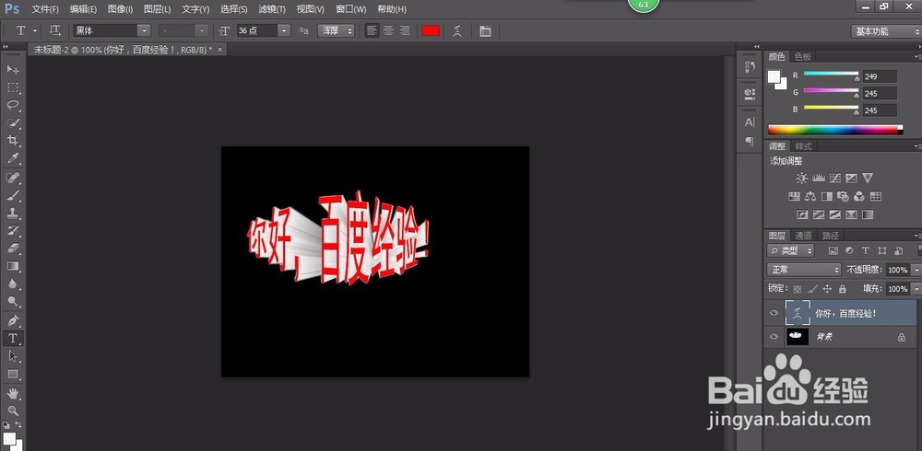Viewport: 922px width, 451px height.
Task: Select the Clone Stamp tool
Action: pyautogui.click(x=13, y=213)
